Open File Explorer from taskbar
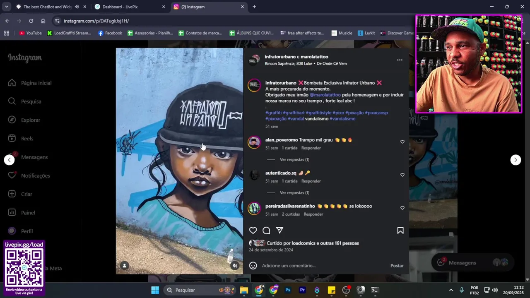530x298 pixels. click(x=244, y=290)
